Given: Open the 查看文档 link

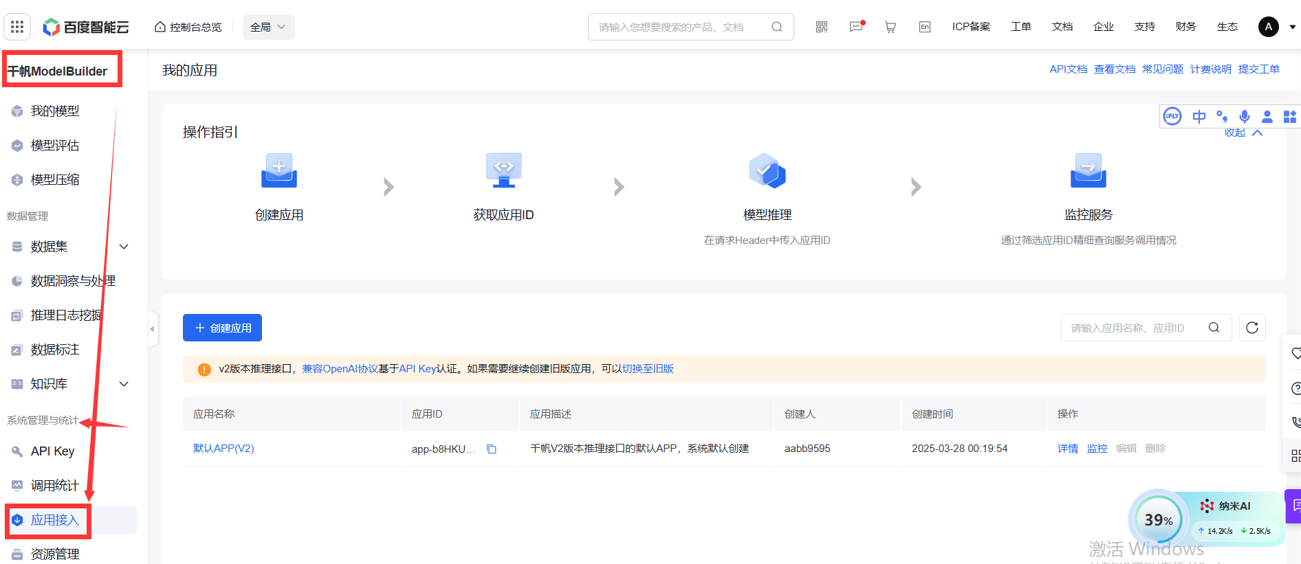Looking at the screenshot, I should [x=1115, y=69].
